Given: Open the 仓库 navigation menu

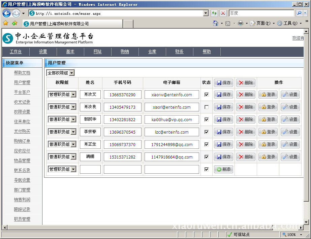Looking at the screenshot, I should tap(152, 52).
